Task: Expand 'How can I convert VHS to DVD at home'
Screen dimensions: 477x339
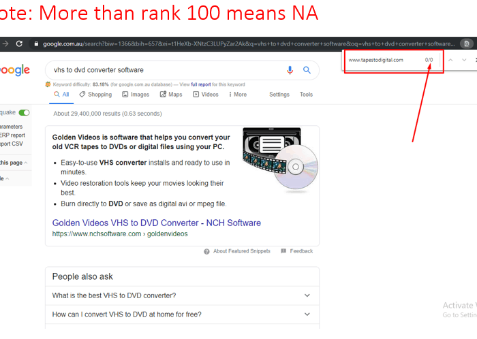Action: pyautogui.click(x=182, y=314)
